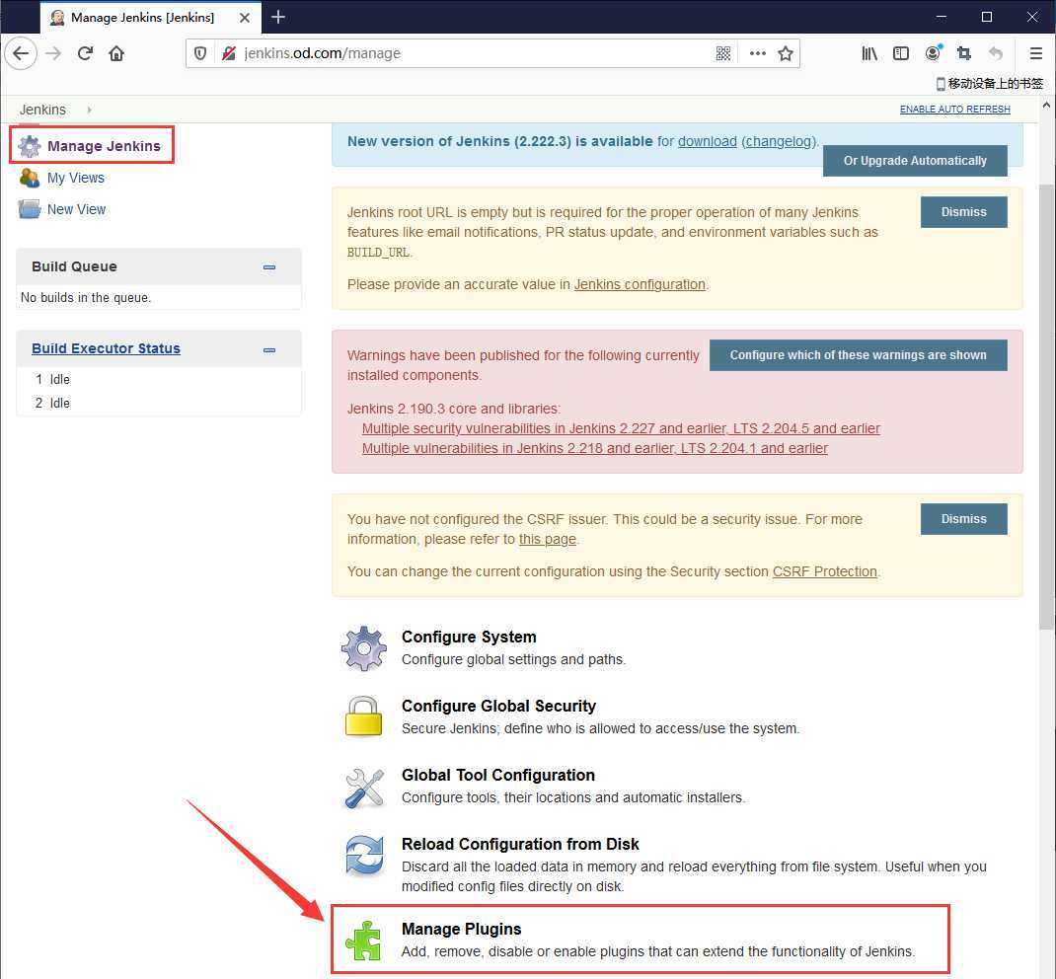This screenshot has width=1056, height=979.
Task: Click the CSRF Protection link
Action: point(824,571)
